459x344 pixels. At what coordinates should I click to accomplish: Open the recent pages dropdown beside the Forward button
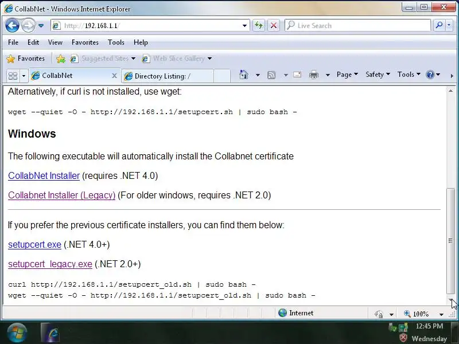pos(41,26)
